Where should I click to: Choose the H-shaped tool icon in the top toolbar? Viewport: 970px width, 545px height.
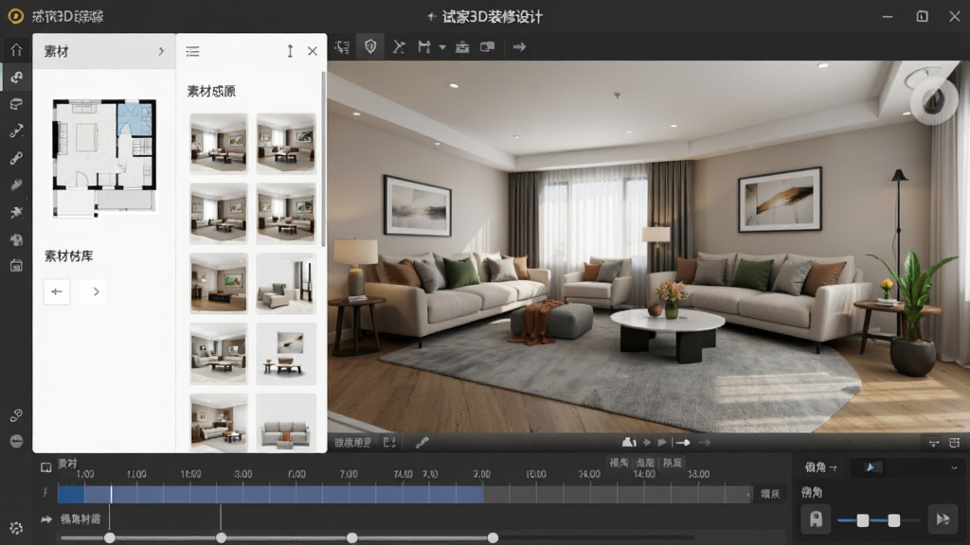coord(423,47)
